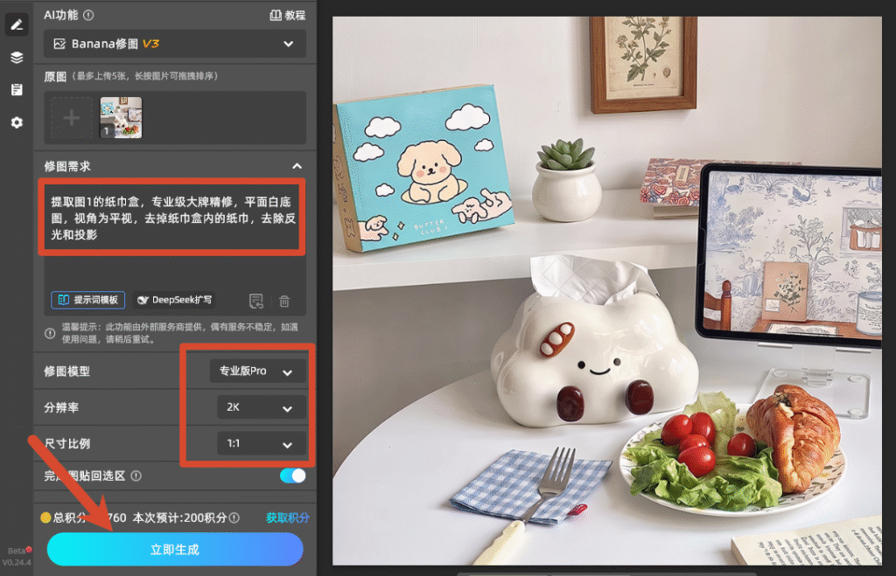Click the DeepSeek扩写 button
Screen dimensions: 896x576
[174, 300]
